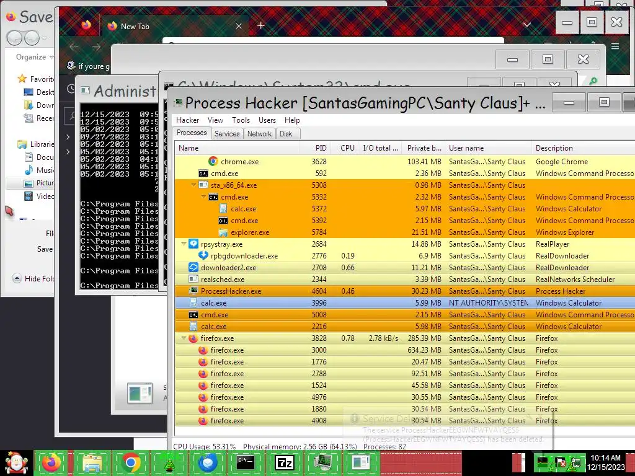Click explorer.exe folder icon in process list
The width and height of the screenshot is (635, 476).
pyautogui.click(x=223, y=232)
